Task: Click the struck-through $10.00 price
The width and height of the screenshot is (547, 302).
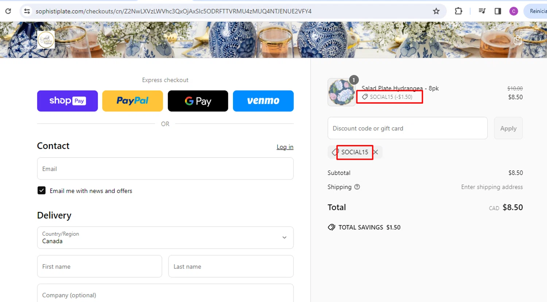Action: click(515, 88)
